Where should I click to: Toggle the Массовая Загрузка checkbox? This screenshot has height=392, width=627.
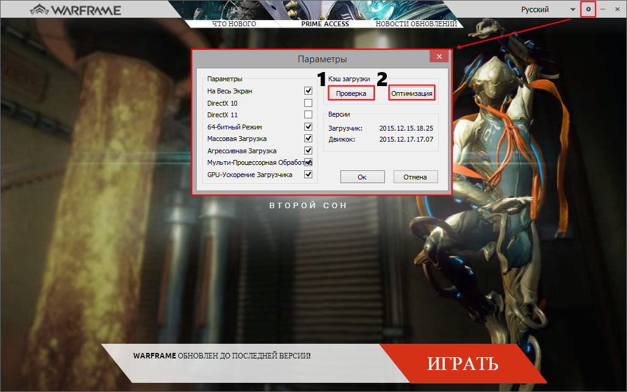[309, 139]
